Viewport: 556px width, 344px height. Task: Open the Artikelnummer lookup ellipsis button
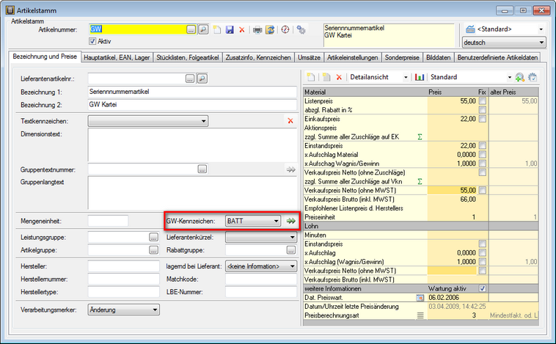point(191,30)
